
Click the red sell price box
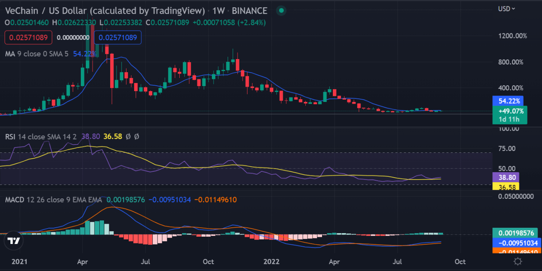click(28, 38)
